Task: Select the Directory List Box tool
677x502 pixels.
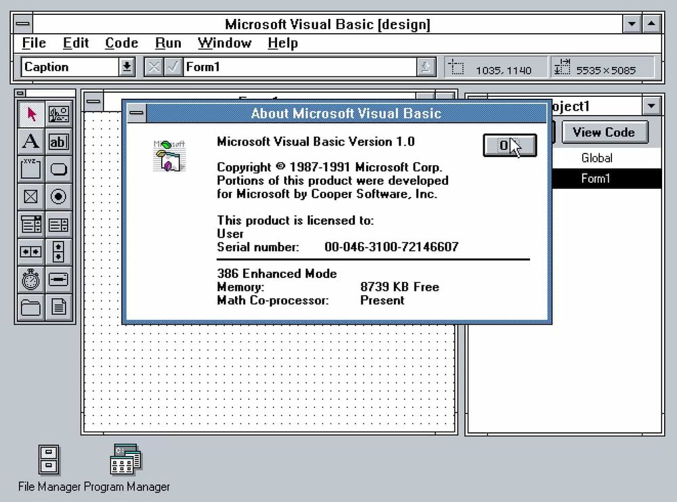Action: [x=31, y=307]
